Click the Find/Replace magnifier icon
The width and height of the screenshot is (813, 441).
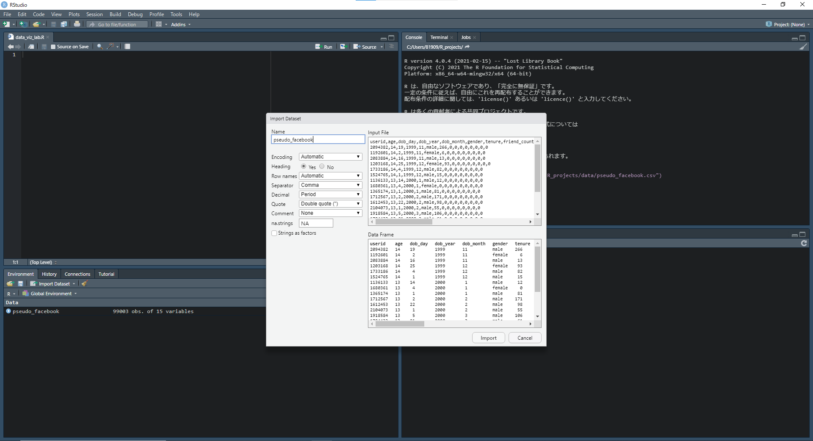point(100,47)
